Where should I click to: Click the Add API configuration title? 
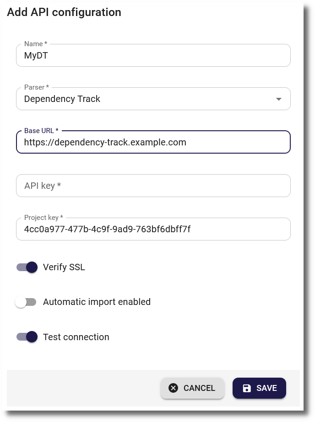(x=63, y=12)
